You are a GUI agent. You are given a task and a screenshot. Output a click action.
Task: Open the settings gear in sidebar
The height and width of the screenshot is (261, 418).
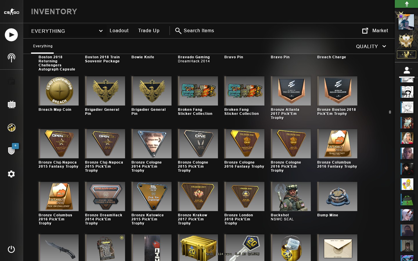click(11, 174)
